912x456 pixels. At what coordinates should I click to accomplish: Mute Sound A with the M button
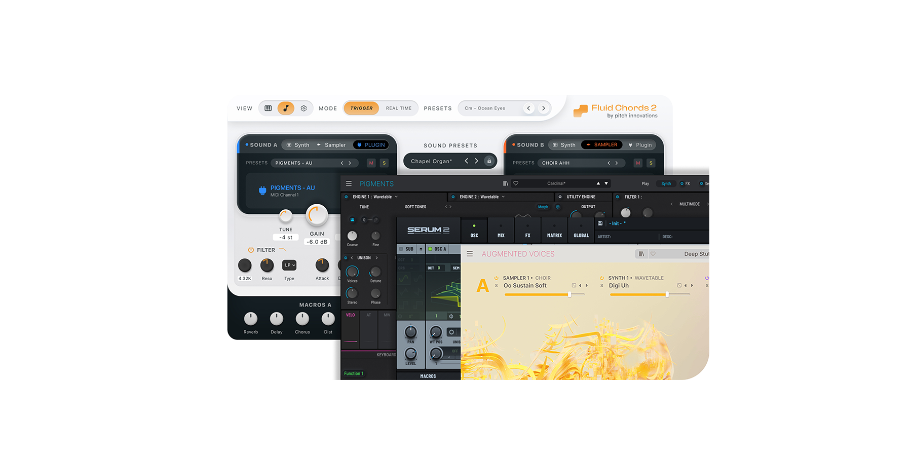click(x=371, y=163)
